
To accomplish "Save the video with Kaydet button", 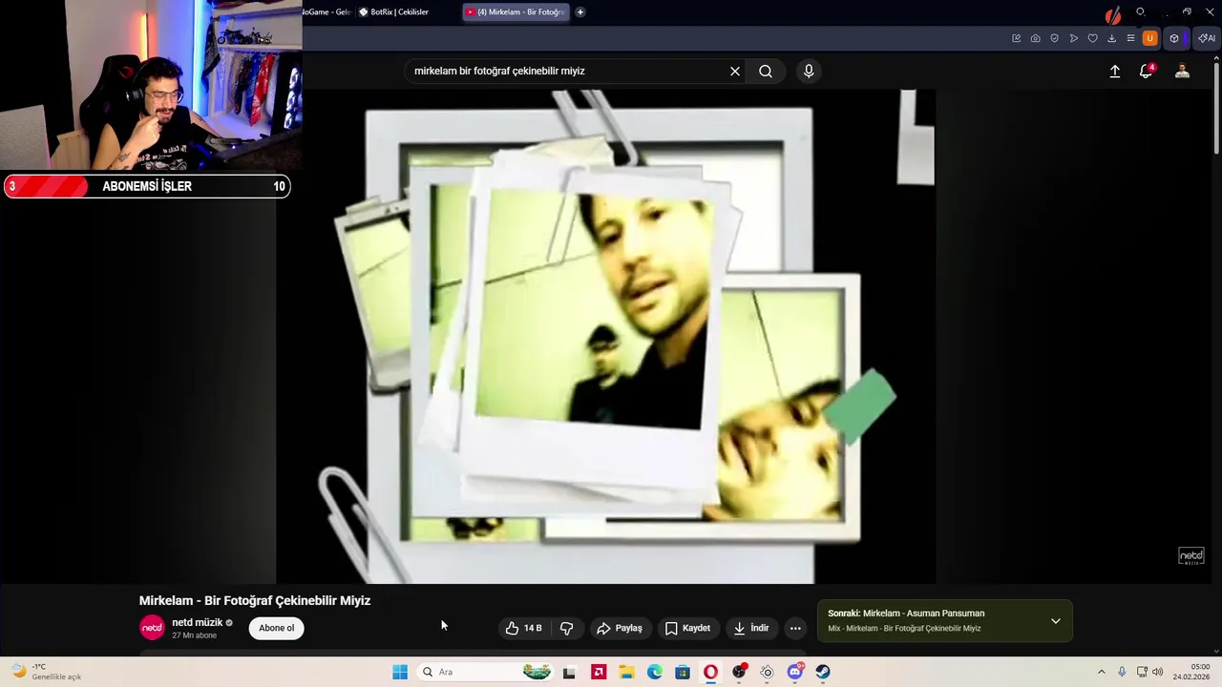I will click(687, 628).
